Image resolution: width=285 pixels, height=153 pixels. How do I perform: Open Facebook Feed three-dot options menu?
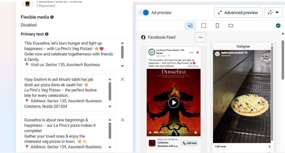point(200,37)
